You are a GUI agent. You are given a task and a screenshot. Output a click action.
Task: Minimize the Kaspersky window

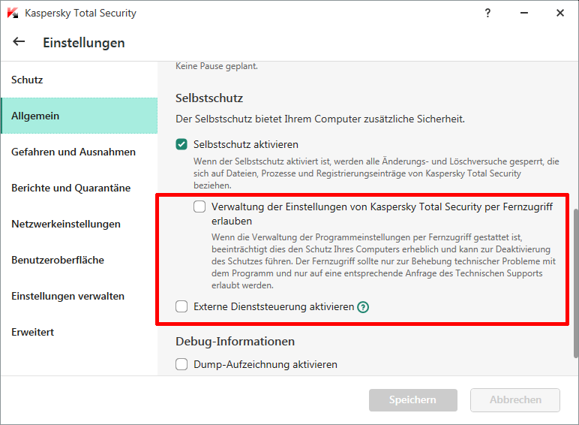(523, 13)
